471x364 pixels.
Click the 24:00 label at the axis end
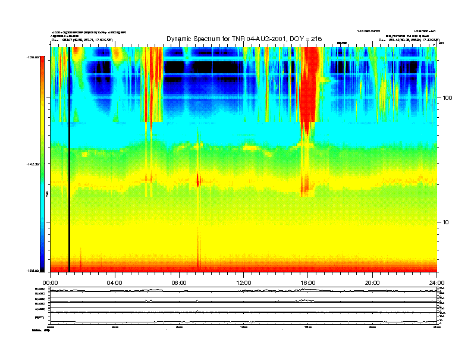[x=437, y=283]
